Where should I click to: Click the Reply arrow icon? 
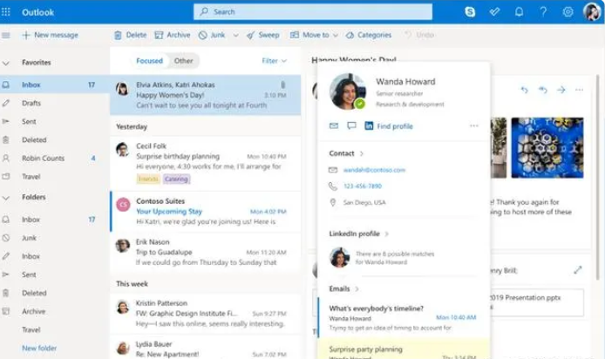(x=524, y=90)
